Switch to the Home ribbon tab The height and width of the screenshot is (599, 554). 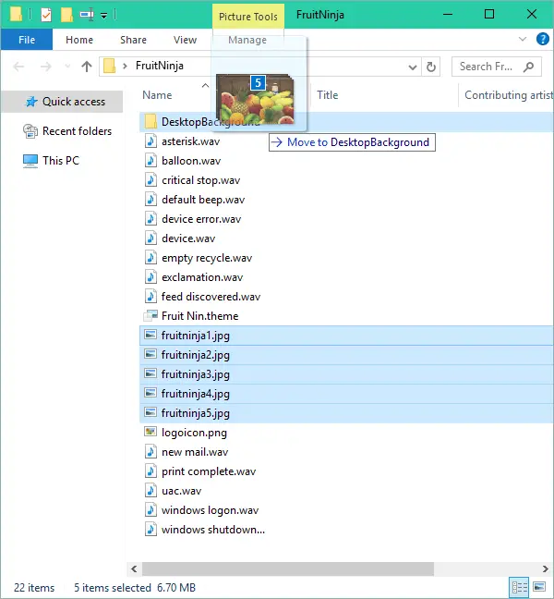pyautogui.click(x=79, y=40)
